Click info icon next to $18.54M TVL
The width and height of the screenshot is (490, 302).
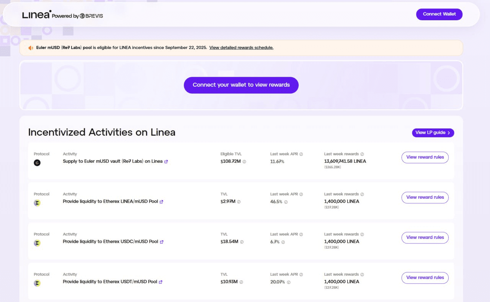click(x=242, y=242)
